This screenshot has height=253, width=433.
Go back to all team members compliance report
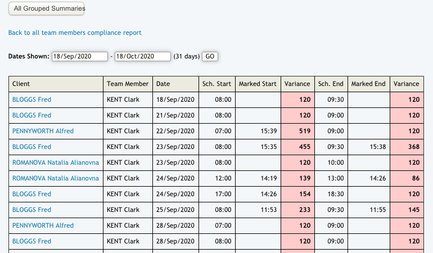coord(75,33)
